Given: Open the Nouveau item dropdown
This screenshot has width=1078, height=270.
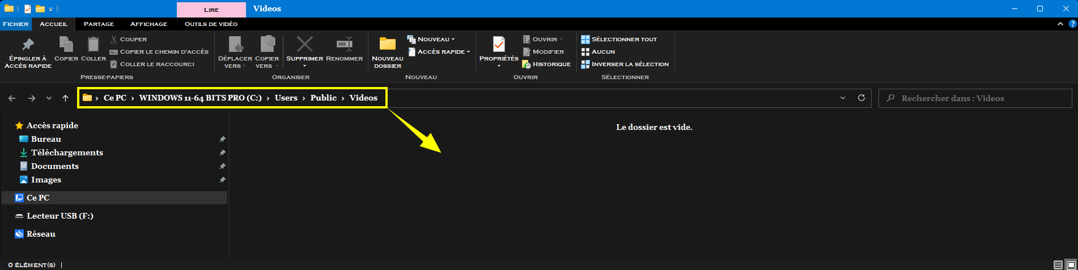Looking at the screenshot, I should point(431,39).
